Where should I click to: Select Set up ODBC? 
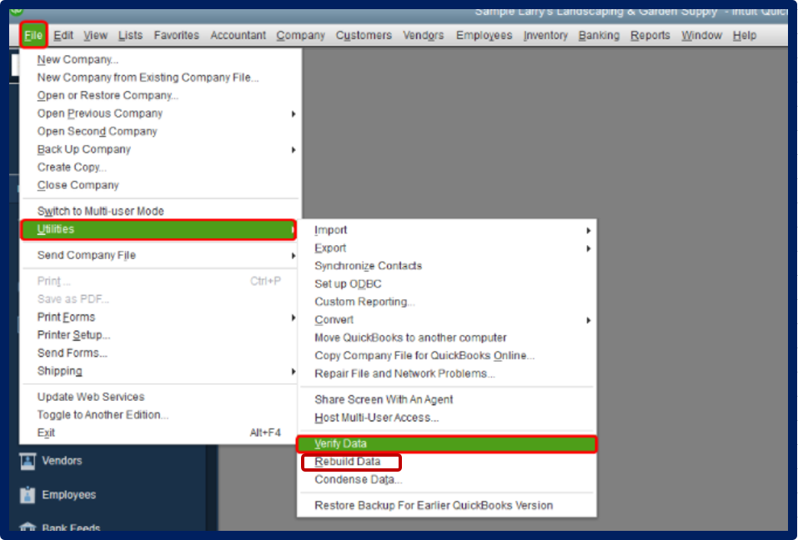[x=447, y=284]
